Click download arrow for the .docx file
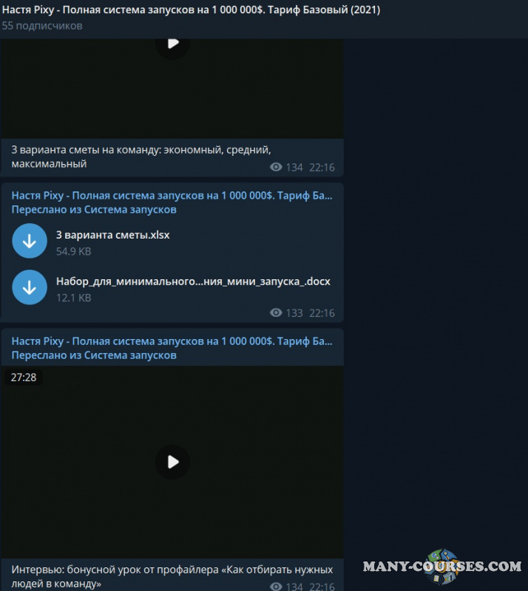 click(30, 287)
